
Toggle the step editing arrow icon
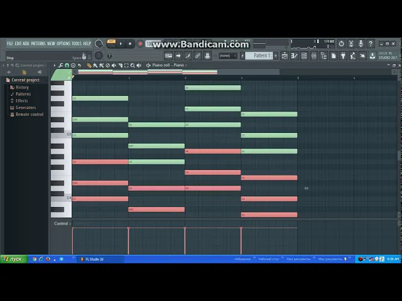[x=178, y=56]
